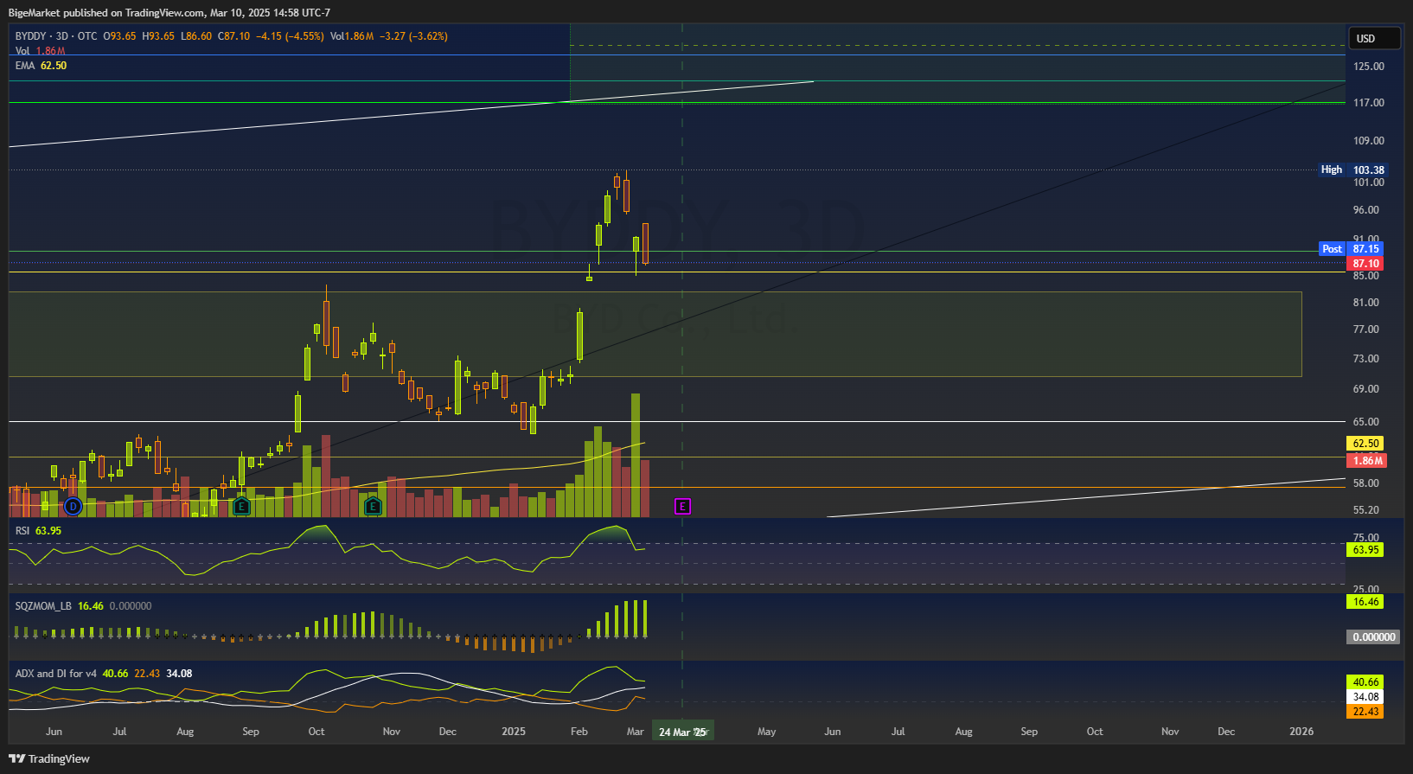Click '2026' on the time axis
This screenshot has width=1413, height=774.
pyautogui.click(x=1301, y=732)
